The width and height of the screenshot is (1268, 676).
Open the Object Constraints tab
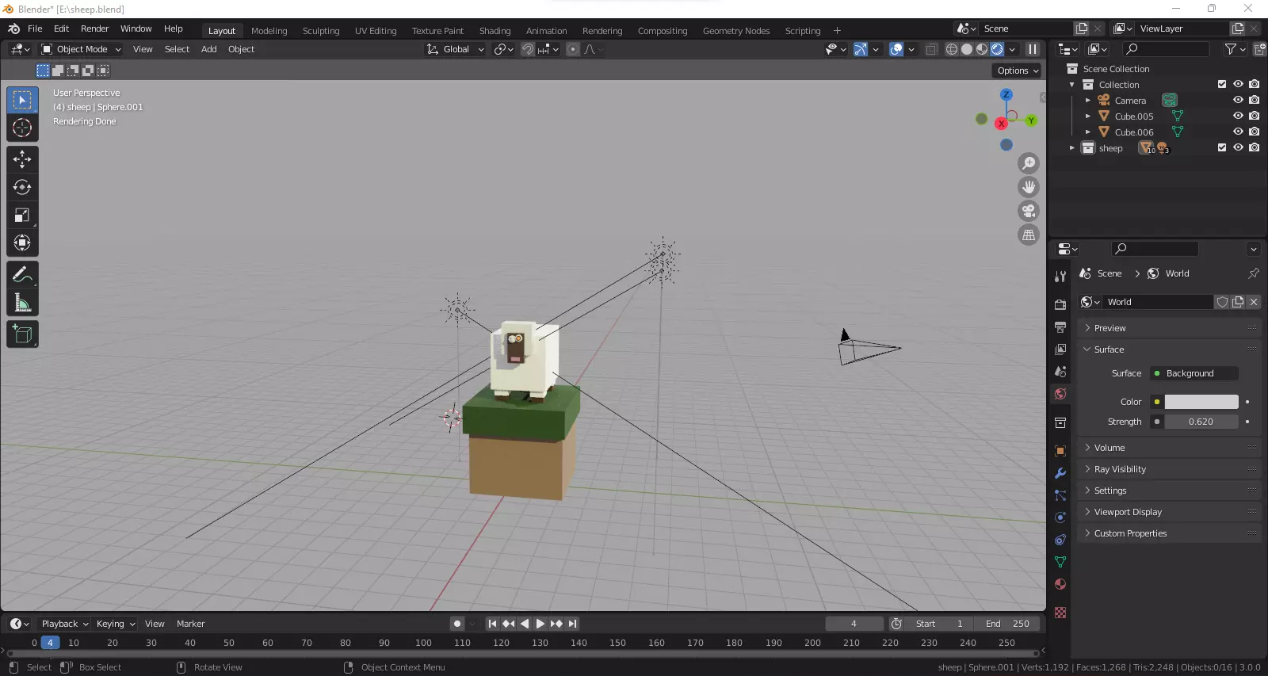(x=1060, y=540)
